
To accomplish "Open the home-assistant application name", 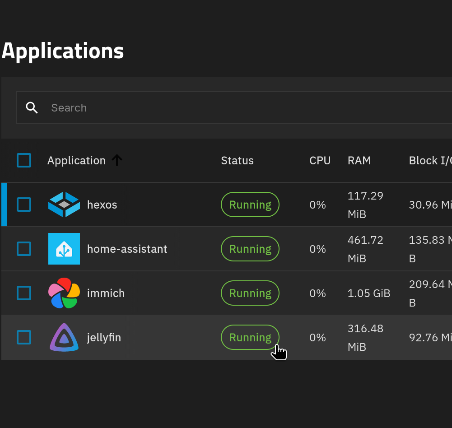I will 127,249.
